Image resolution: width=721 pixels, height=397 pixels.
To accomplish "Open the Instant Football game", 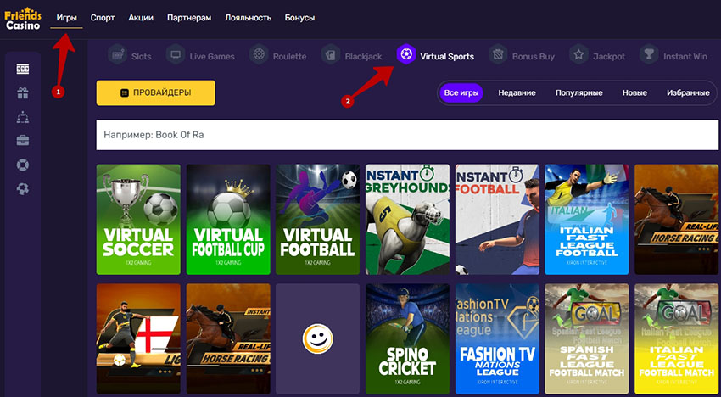I will (x=497, y=220).
